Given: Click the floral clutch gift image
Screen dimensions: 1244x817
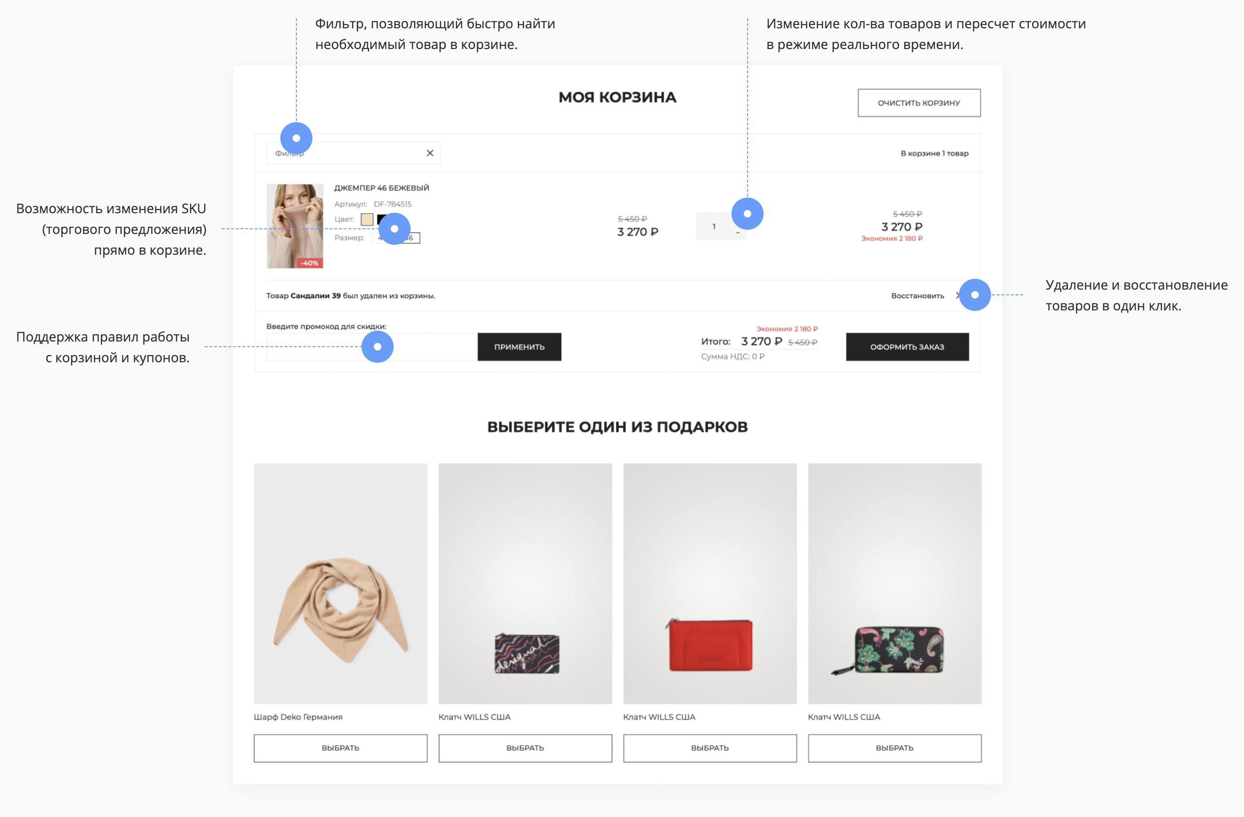Looking at the screenshot, I should point(895,584).
